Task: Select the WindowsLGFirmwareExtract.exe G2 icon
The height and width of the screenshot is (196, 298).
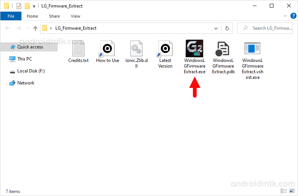Action: coord(194,48)
